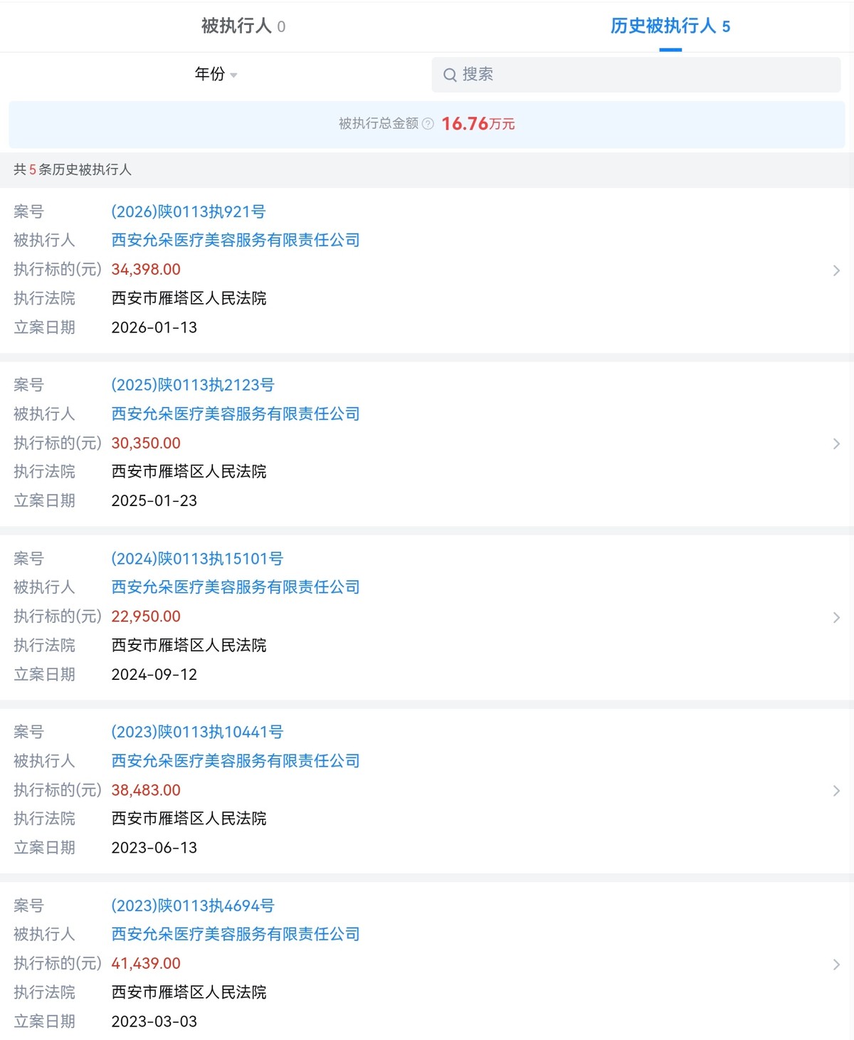Click the magnifier search icon
Viewport: 854px width, 1040px height.
[x=450, y=75]
